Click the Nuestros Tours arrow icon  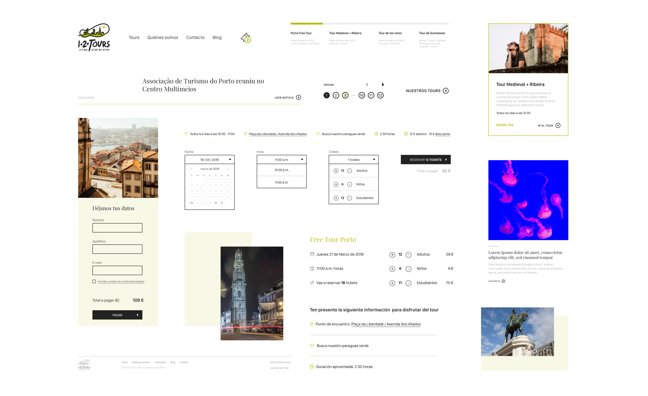[x=446, y=91]
